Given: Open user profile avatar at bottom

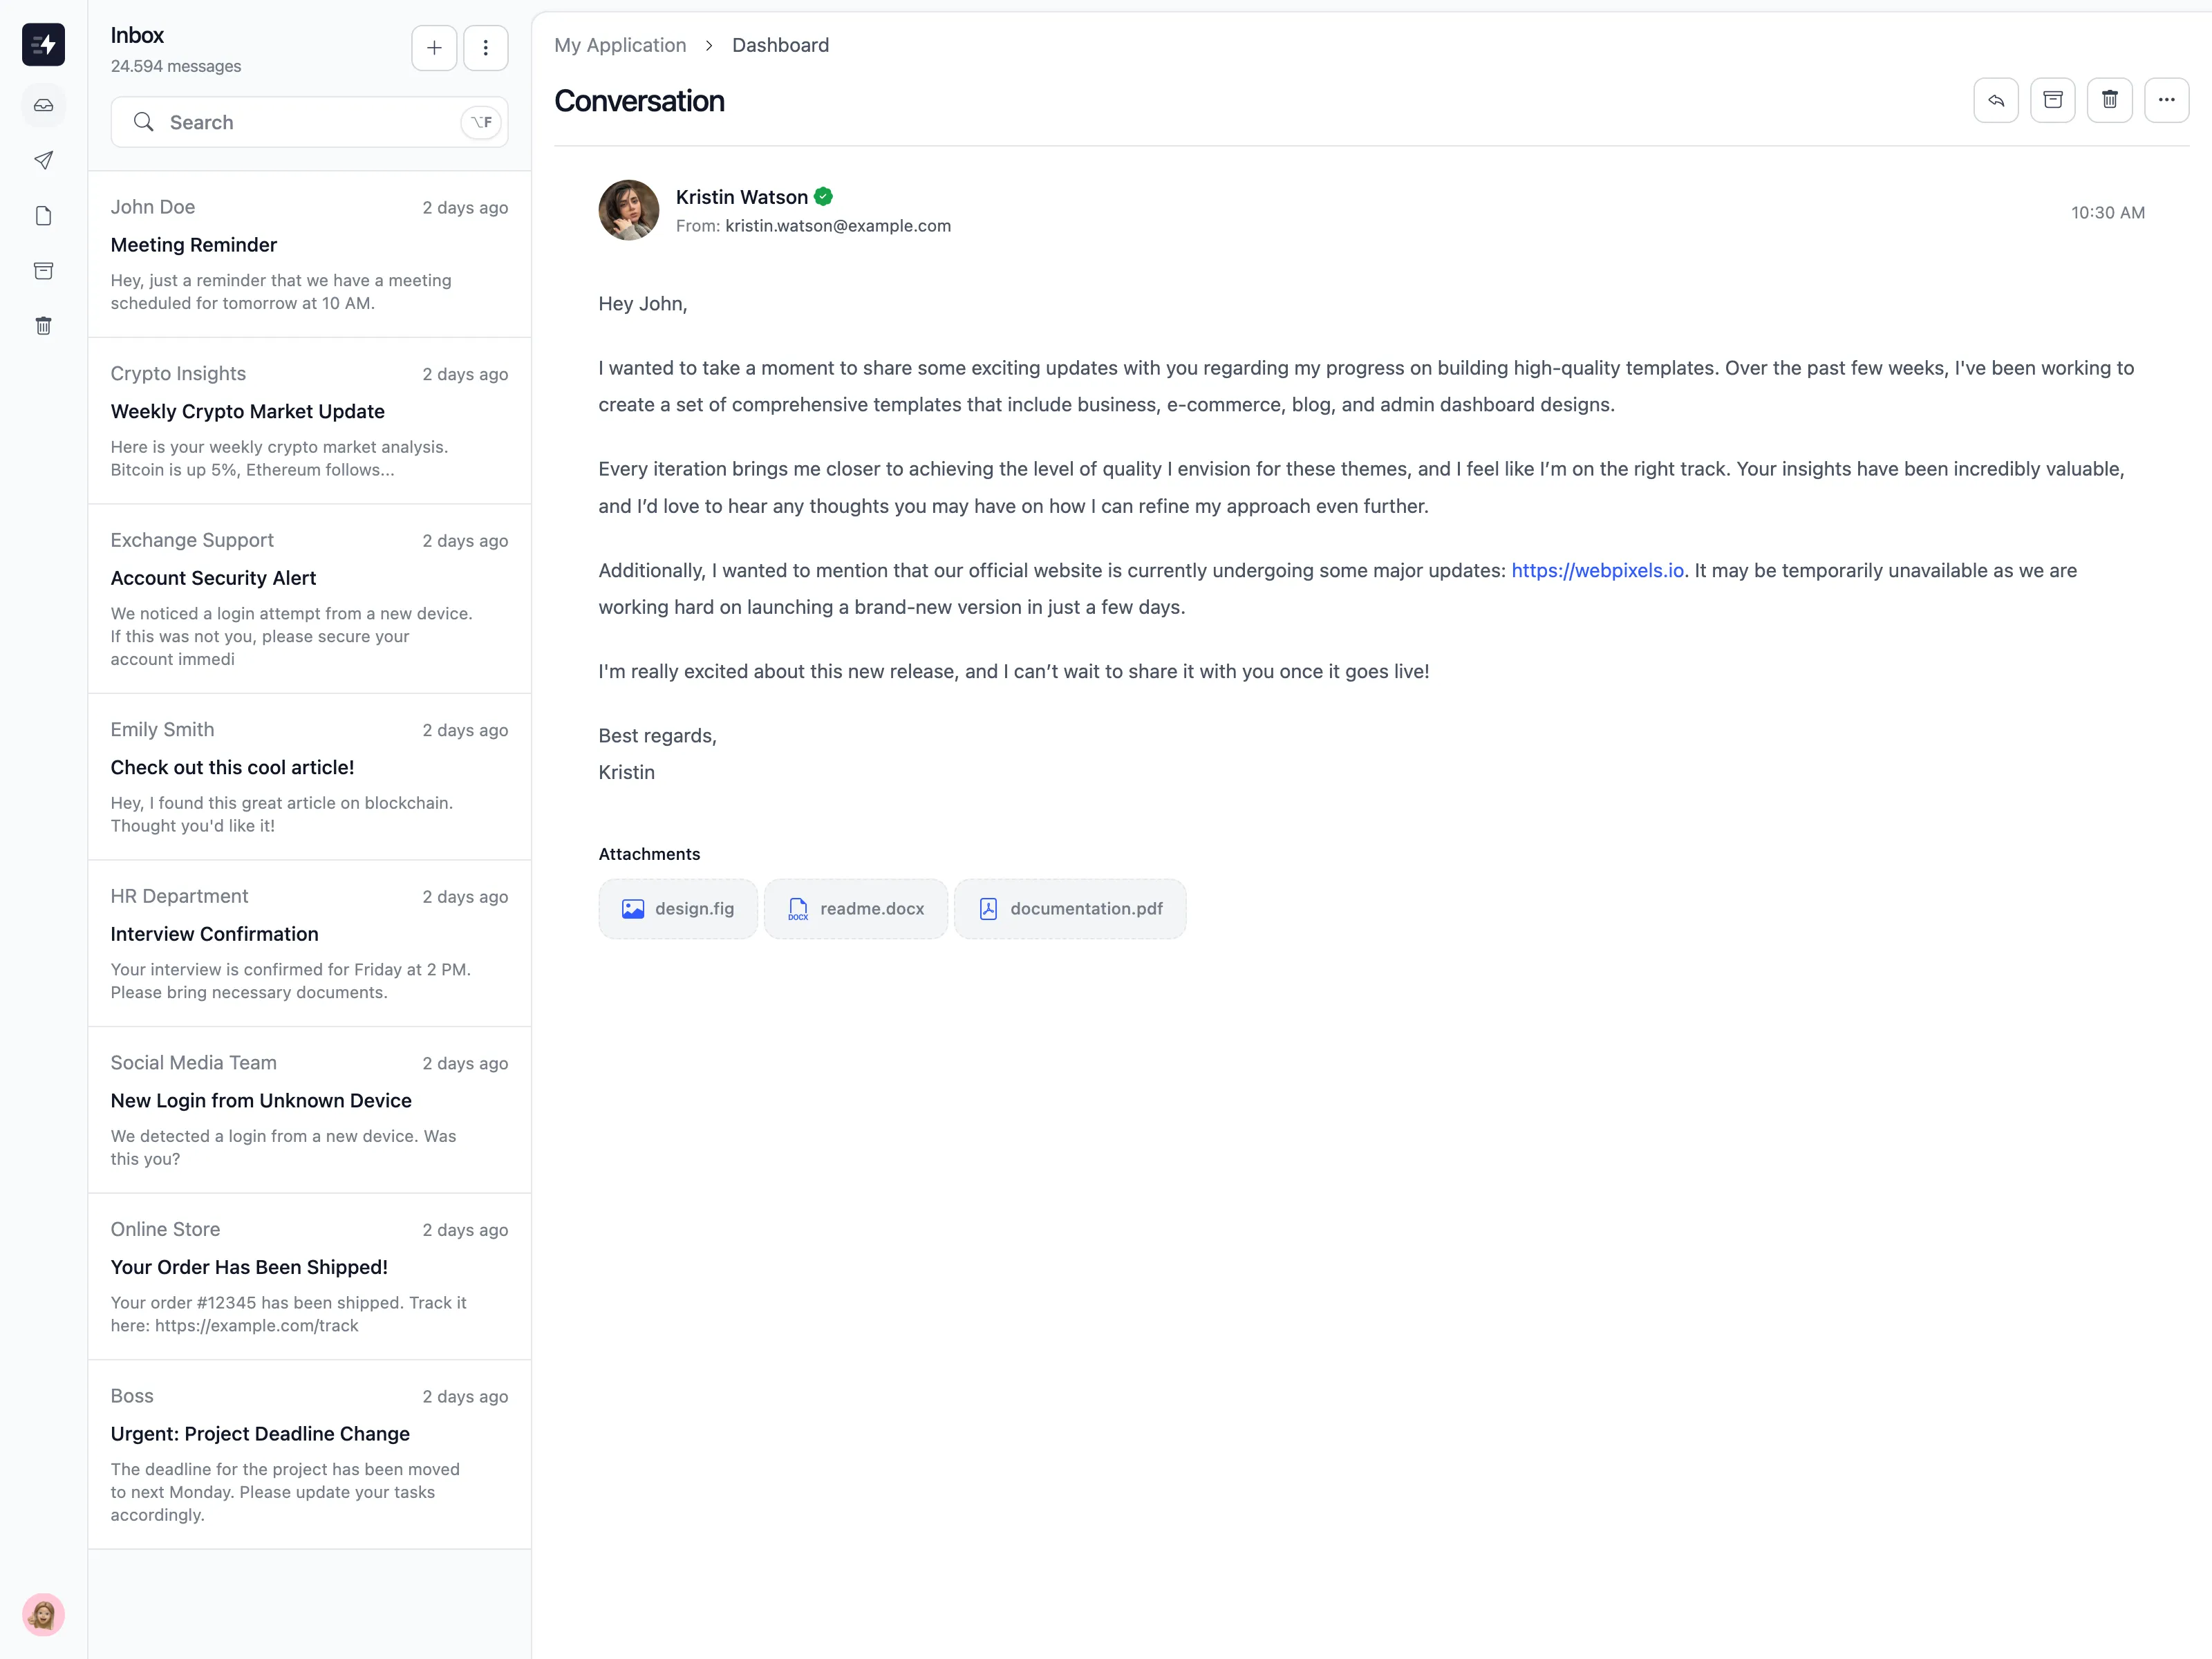Looking at the screenshot, I should pyautogui.click(x=43, y=1614).
